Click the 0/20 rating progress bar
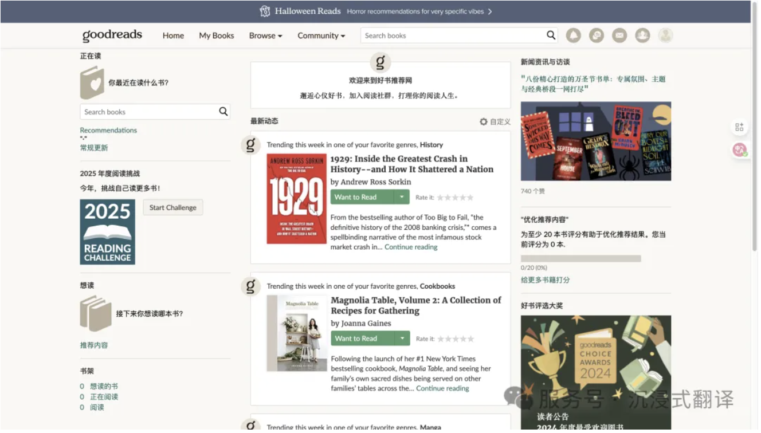The width and height of the screenshot is (761, 433). click(580, 258)
